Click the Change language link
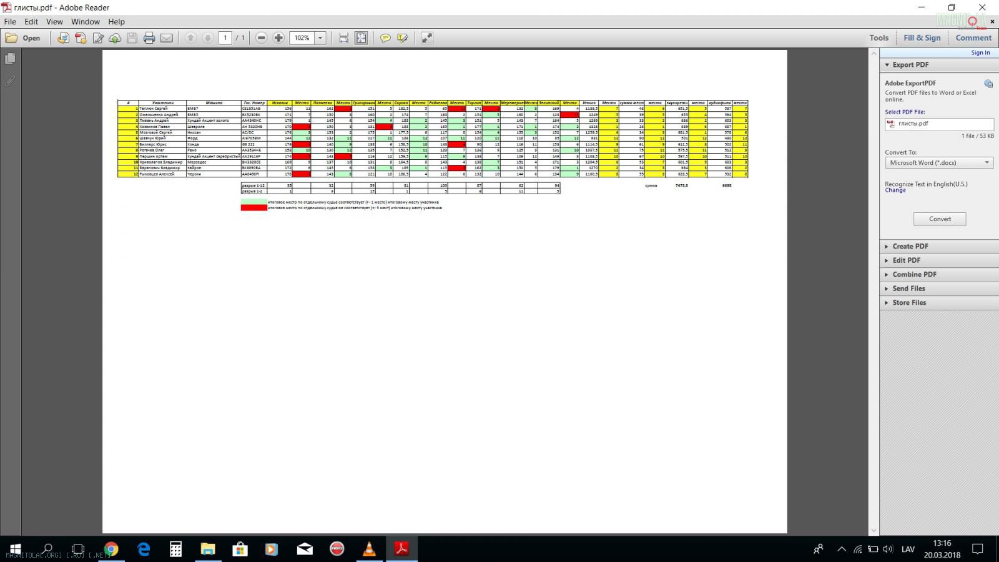This screenshot has height=562, width=999. pyautogui.click(x=895, y=190)
